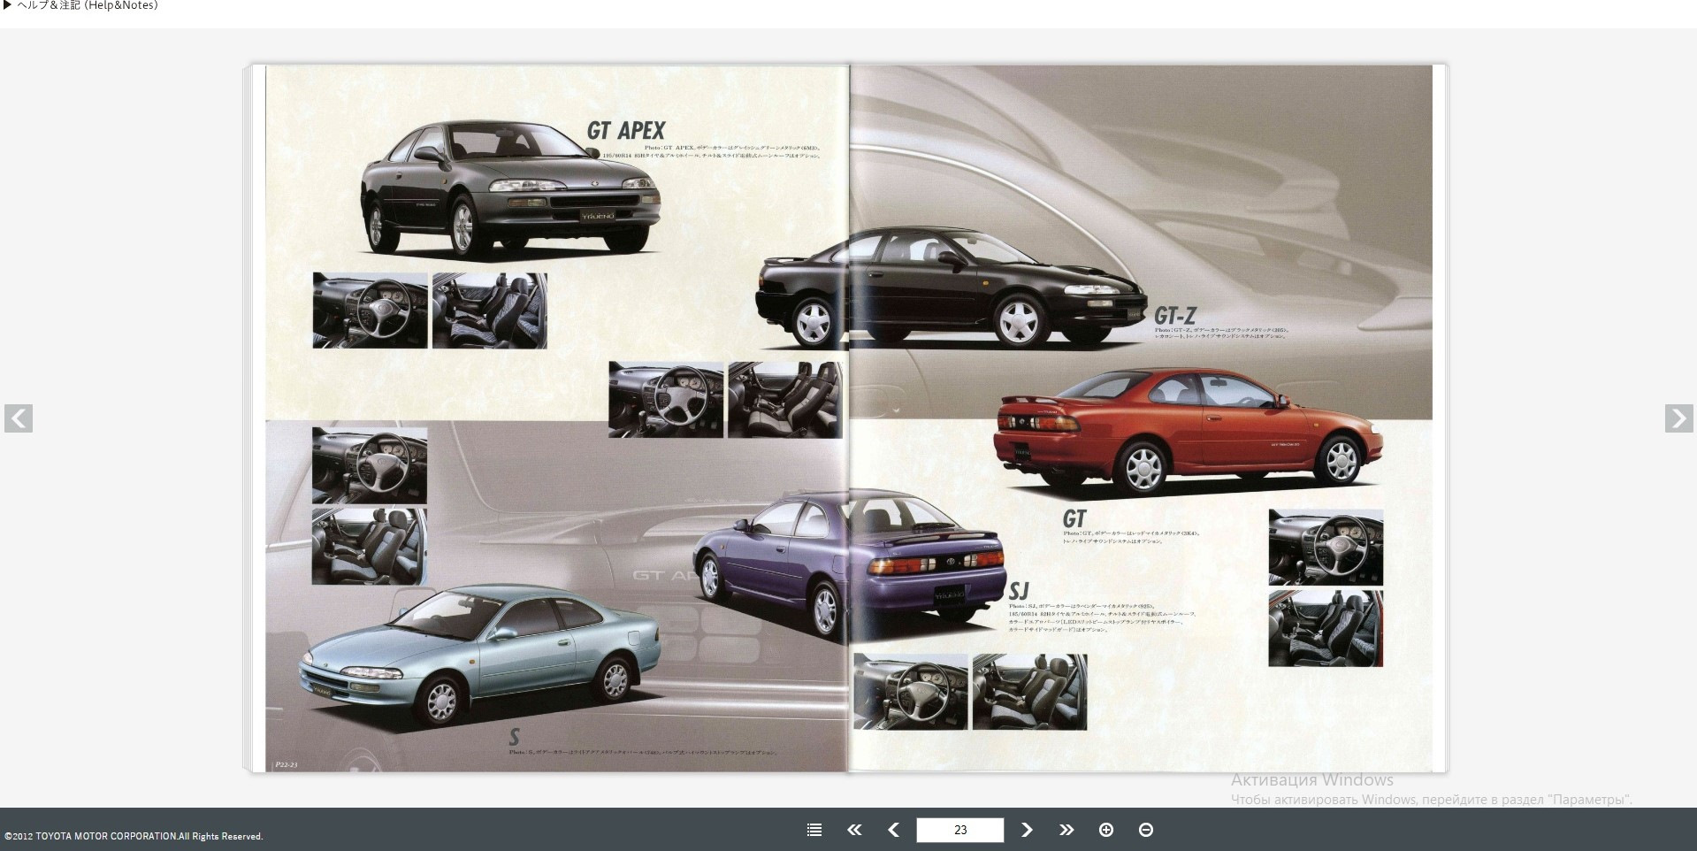This screenshot has height=851, width=1697.
Task: Click the P22-23 page label
Action: point(286,764)
